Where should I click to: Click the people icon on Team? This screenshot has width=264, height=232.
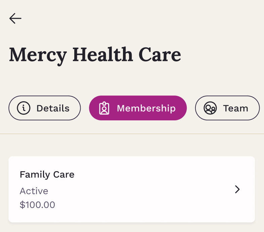point(210,108)
